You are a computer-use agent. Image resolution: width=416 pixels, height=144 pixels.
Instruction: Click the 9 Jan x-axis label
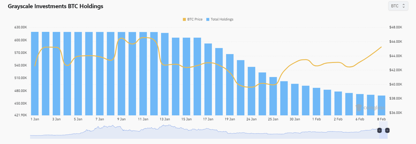click(121, 119)
